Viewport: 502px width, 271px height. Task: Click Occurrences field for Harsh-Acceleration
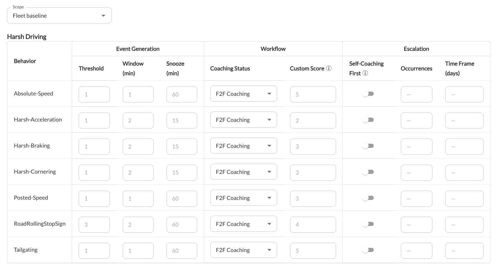(x=416, y=121)
